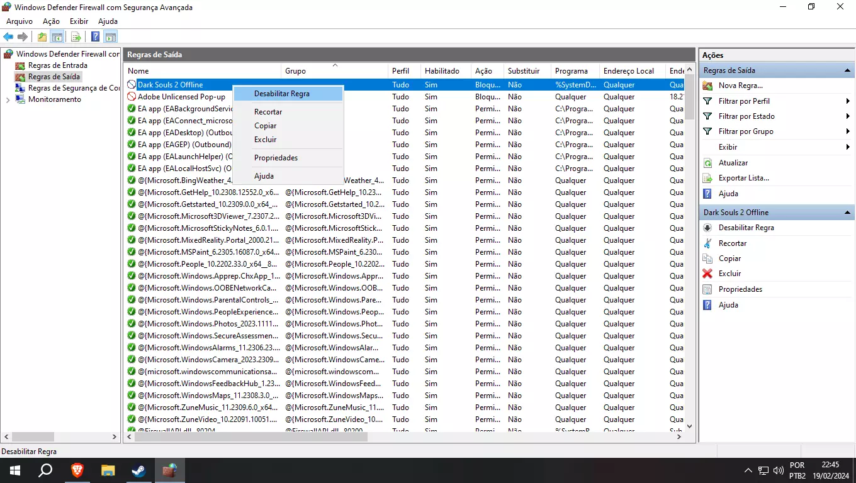
Task: Go back with the toolbar back arrow
Action: pyautogui.click(x=8, y=37)
